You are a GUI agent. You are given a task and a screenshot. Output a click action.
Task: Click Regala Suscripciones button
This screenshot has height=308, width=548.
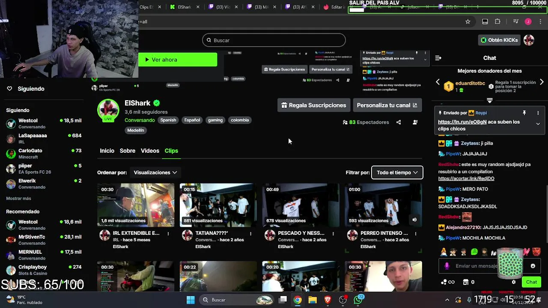tap(313, 105)
